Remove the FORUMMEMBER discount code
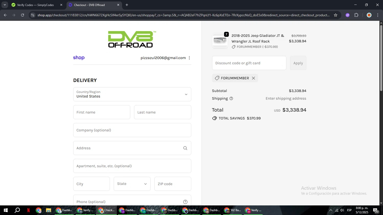The height and width of the screenshot is (215, 383). point(253,78)
